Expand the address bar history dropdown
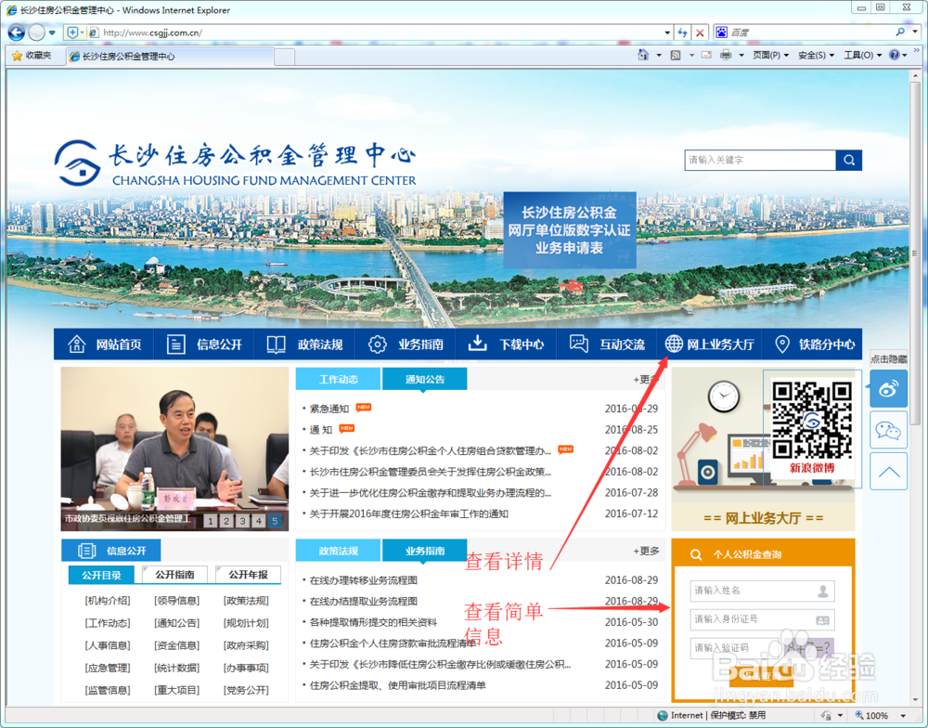This screenshot has height=728, width=928. pos(667,32)
